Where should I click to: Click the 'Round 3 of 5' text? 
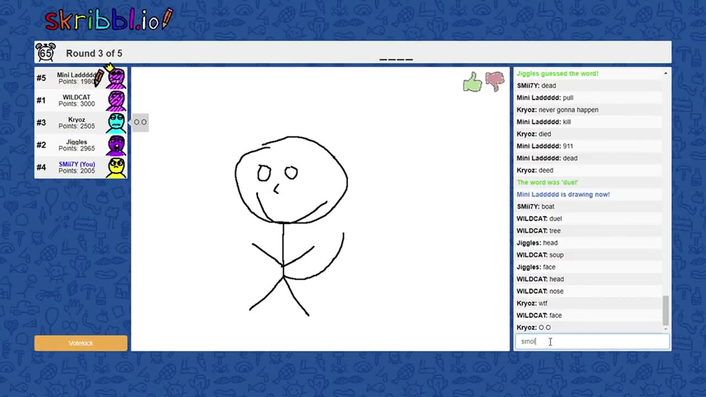tap(94, 53)
